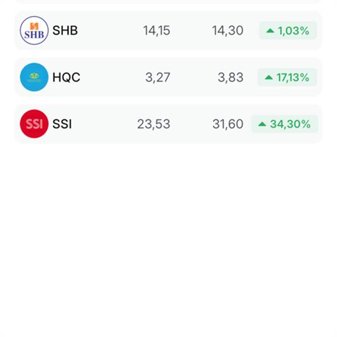337x337 pixels.
Task: Select the SHB ticker name
Action: tap(65, 30)
